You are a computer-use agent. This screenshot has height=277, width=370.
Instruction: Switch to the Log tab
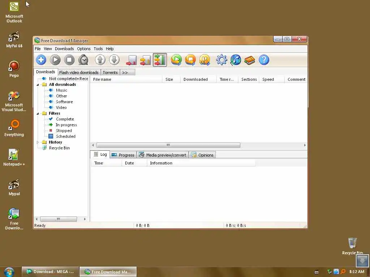click(100, 154)
